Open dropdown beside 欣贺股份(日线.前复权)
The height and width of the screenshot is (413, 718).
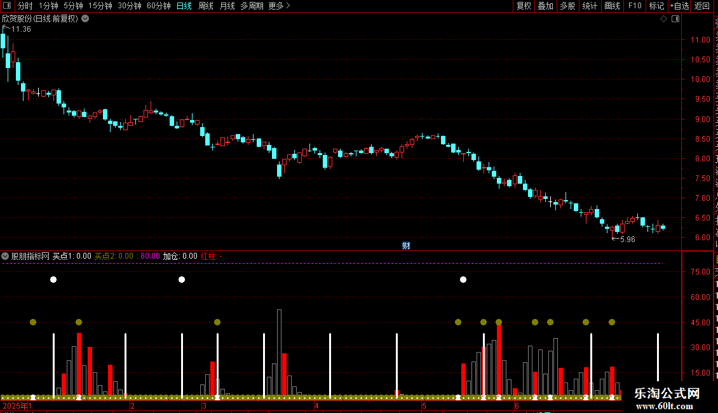point(85,19)
